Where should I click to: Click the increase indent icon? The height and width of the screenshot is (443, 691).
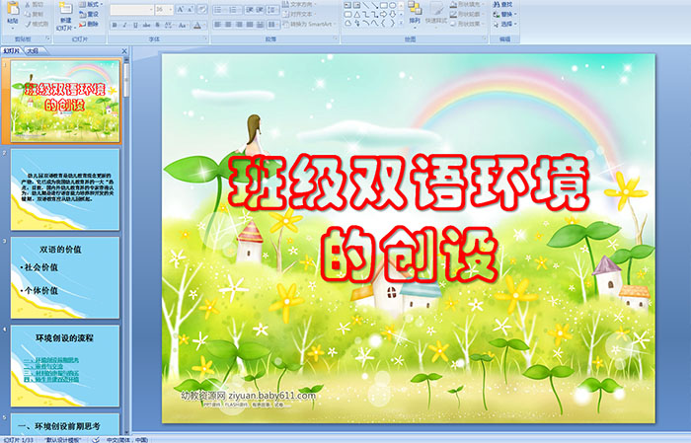[260, 10]
